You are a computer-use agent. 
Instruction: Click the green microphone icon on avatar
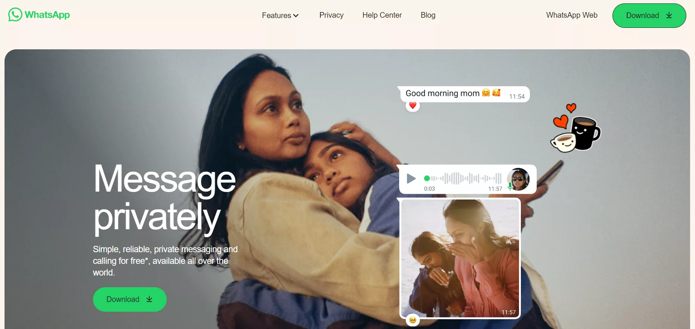[510, 186]
